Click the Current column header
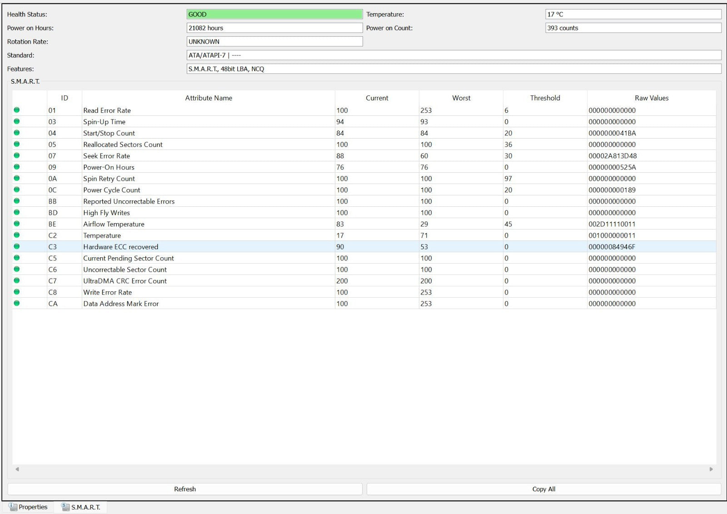Viewport: 727px width, 514px height. click(x=377, y=98)
